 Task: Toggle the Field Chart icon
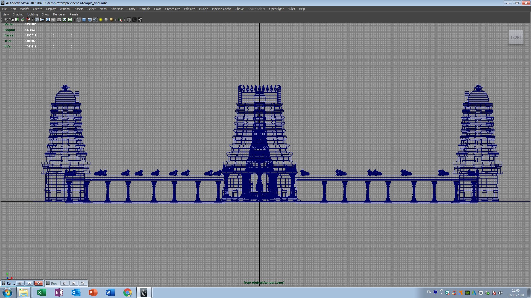pos(59,20)
